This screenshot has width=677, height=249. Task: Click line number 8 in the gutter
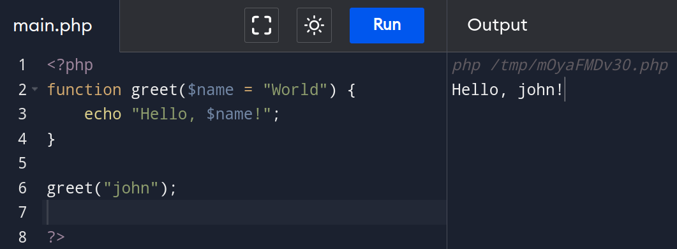coord(22,237)
